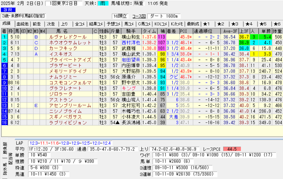This screenshot has width=283, height=179.
Task: Switch to the 前走 tab
Action: (37, 24)
